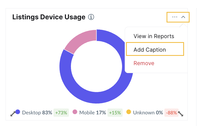Click the Desktop 83% legend label
Image resolution: width=197 pixels, height=126 pixels.
[37, 113]
